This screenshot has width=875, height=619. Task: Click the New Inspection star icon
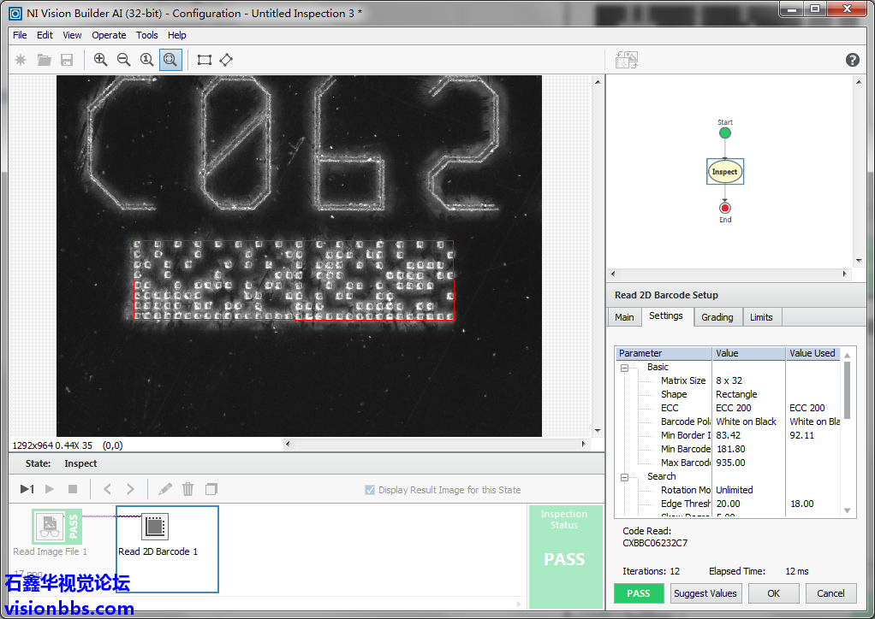click(21, 60)
